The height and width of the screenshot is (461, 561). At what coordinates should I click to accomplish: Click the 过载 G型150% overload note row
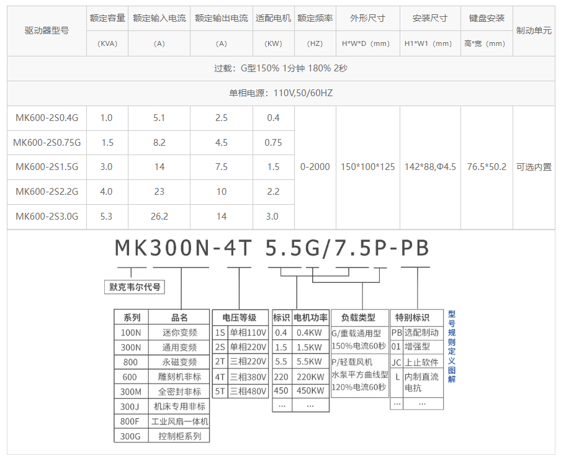(280, 69)
